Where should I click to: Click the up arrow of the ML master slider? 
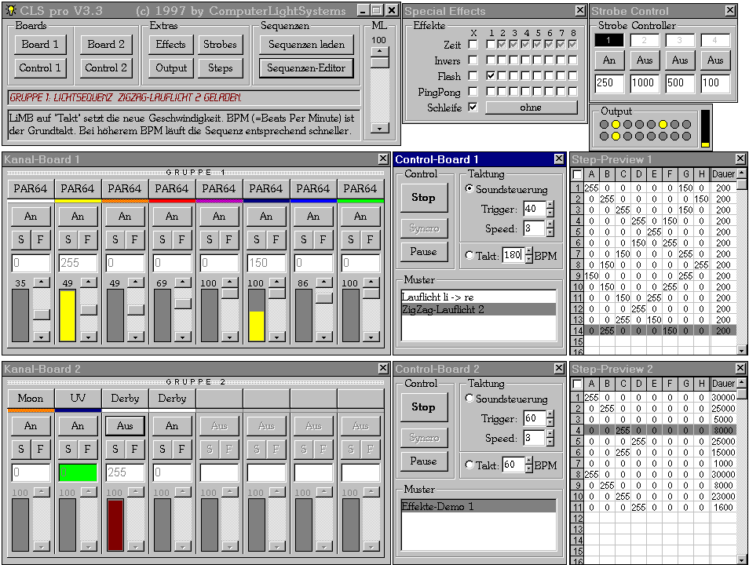(x=379, y=53)
